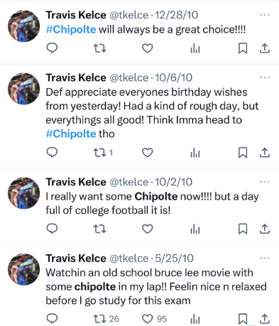
Task: Open the Travis Kelce avatar on the 5/25/10 tweet
Action: coord(24,269)
